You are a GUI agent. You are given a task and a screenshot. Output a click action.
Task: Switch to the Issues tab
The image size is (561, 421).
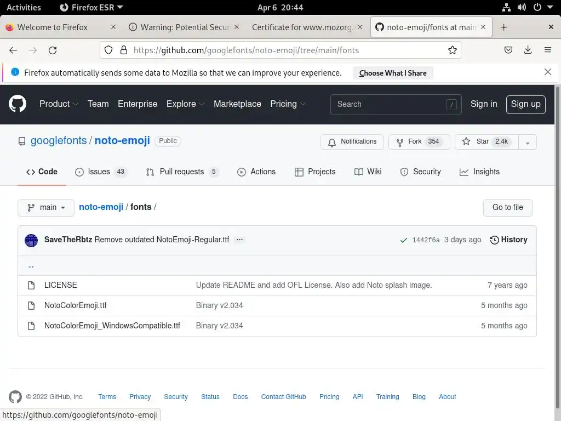click(x=101, y=172)
